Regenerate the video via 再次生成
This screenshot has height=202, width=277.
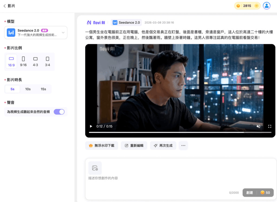(x=163, y=145)
